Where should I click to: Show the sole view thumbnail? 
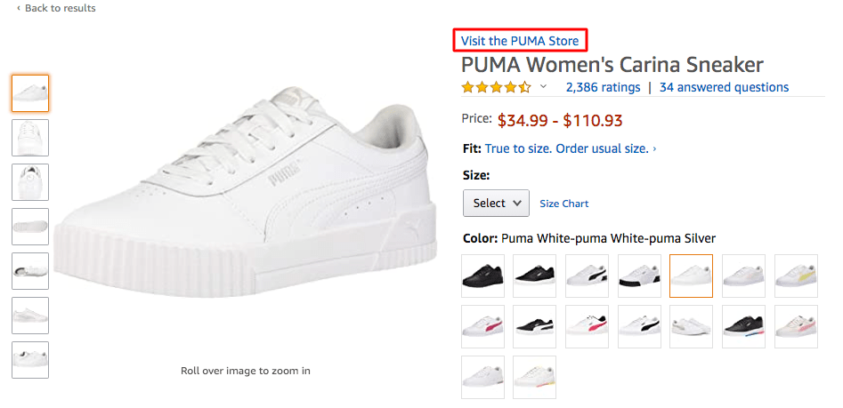tap(30, 227)
